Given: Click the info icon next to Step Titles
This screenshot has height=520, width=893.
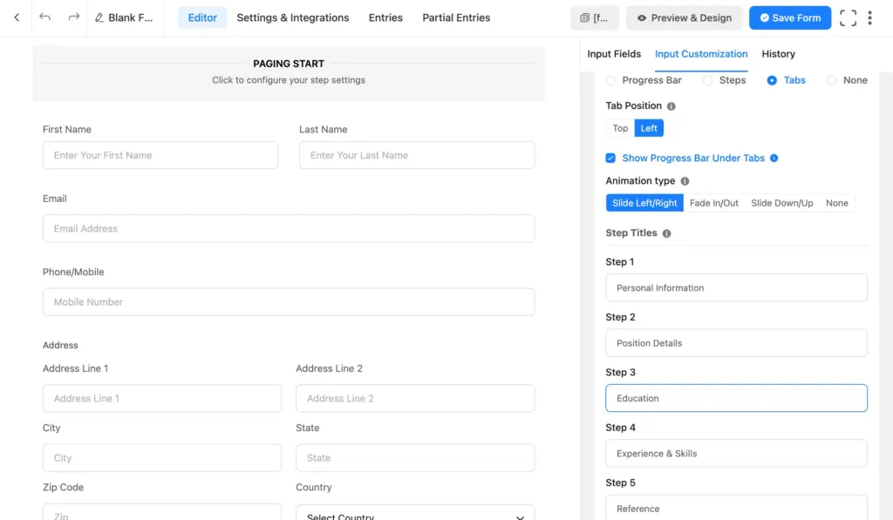Looking at the screenshot, I should click(x=666, y=233).
